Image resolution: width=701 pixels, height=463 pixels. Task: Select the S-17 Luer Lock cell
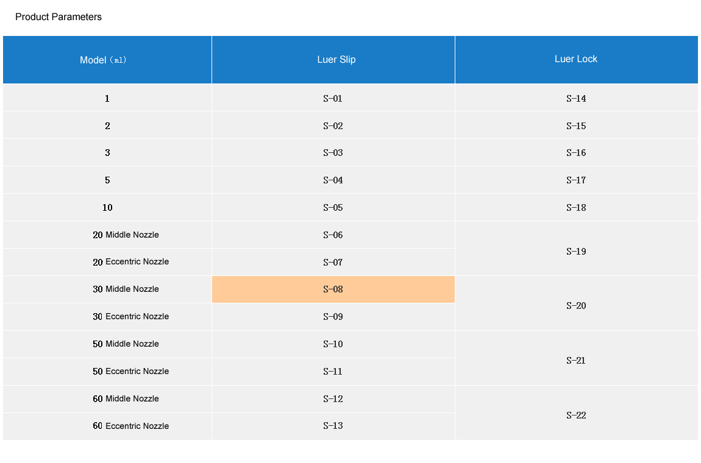[576, 180]
